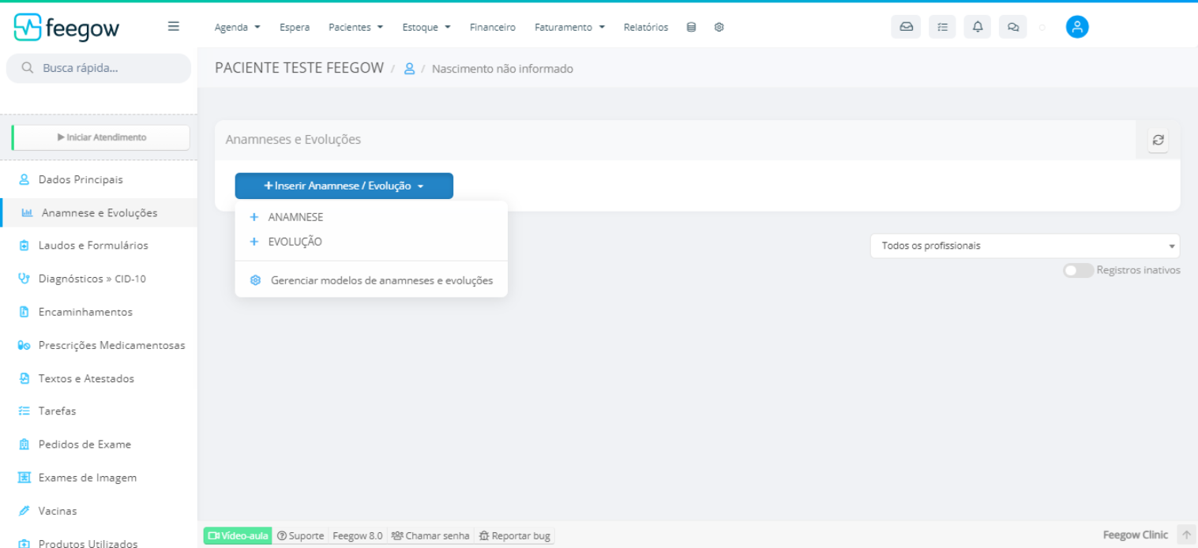This screenshot has width=1198, height=548.
Task: Click the Vacinas syringe icon
Action: click(x=24, y=511)
